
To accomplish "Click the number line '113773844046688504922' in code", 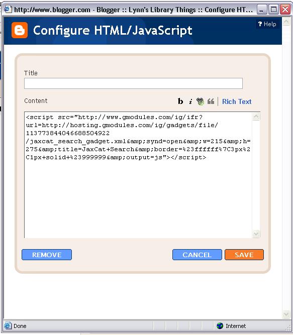I will point(67,133).
